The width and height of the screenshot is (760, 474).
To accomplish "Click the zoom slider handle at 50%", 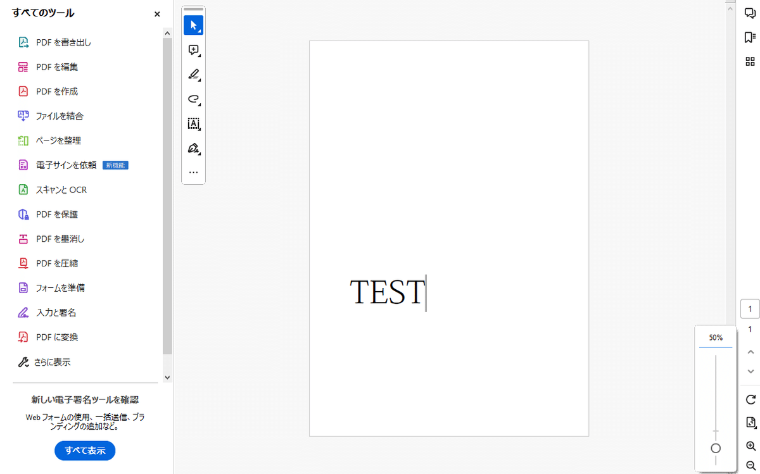I will pos(715,447).
